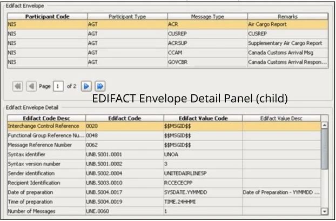This screenshot has width=336, height=221.
Task: Jump to the last envelope page
Action: point(100,86)
